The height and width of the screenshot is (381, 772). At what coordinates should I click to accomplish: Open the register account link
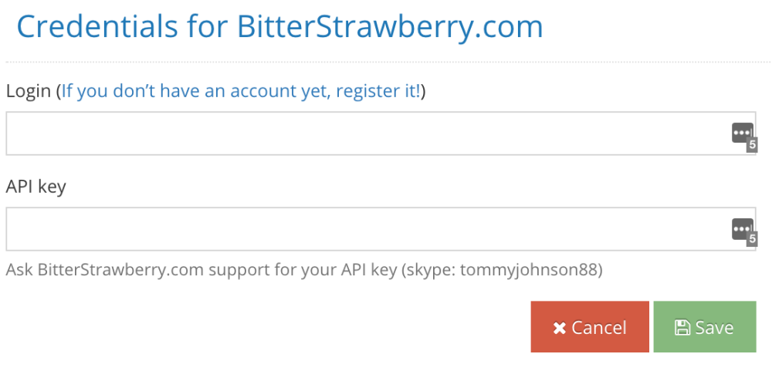pyautogui.click(x=241, y=91)
